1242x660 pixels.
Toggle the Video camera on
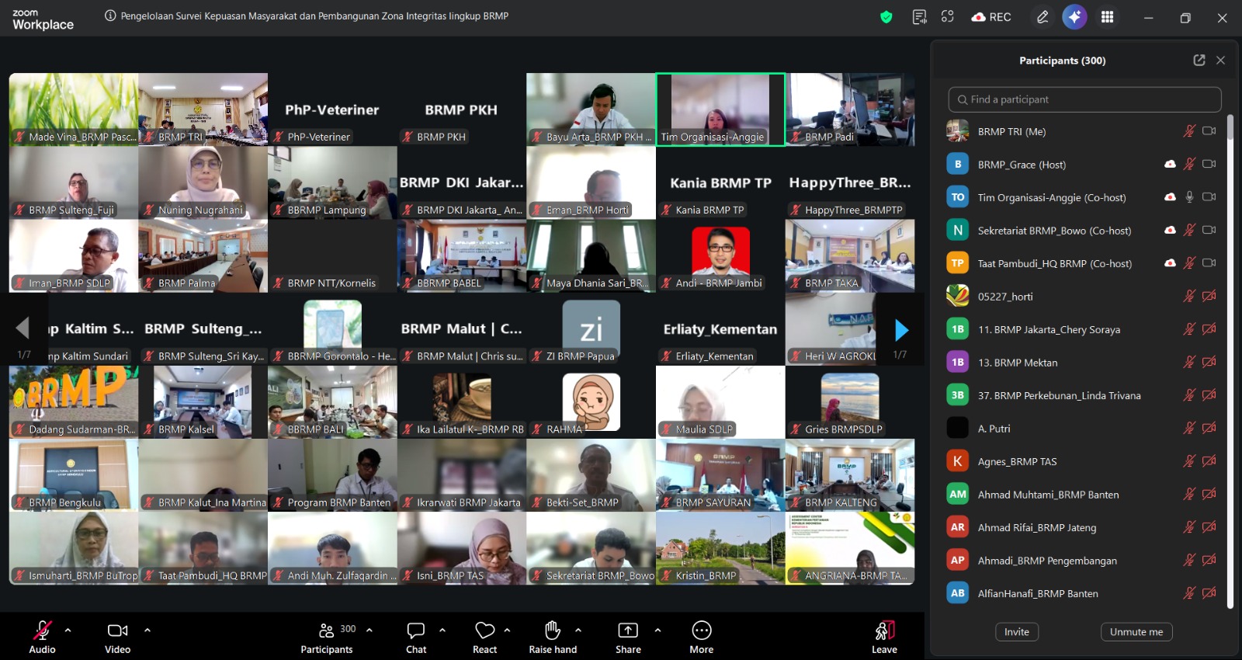[x=117, y=637]
